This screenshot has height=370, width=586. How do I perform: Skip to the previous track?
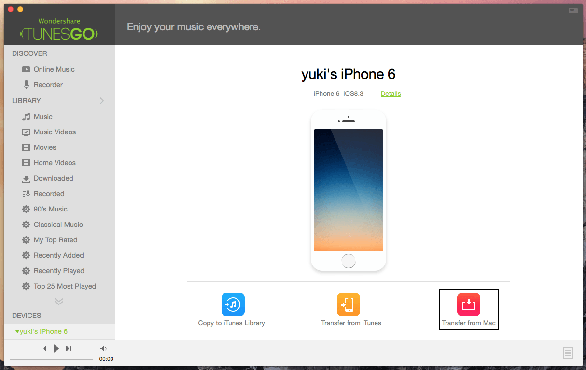[43, 348]
